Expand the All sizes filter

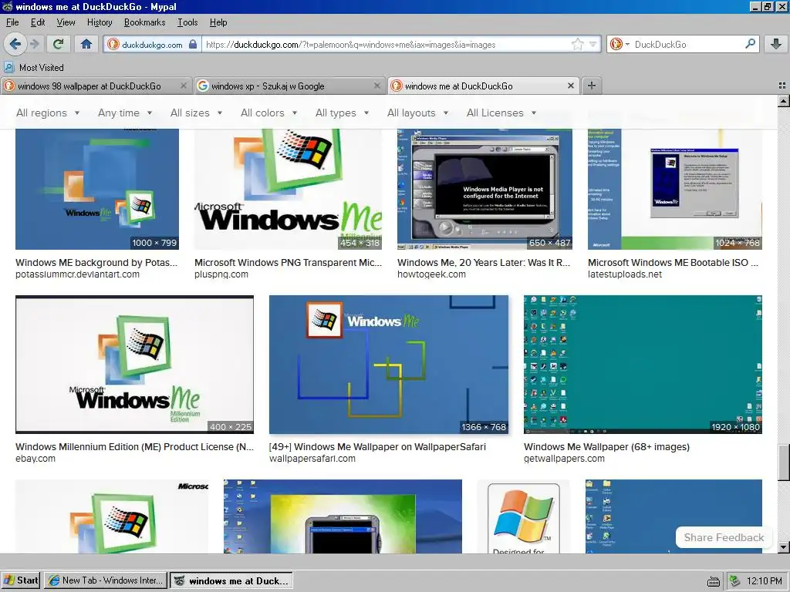click(x=196, y=113)
